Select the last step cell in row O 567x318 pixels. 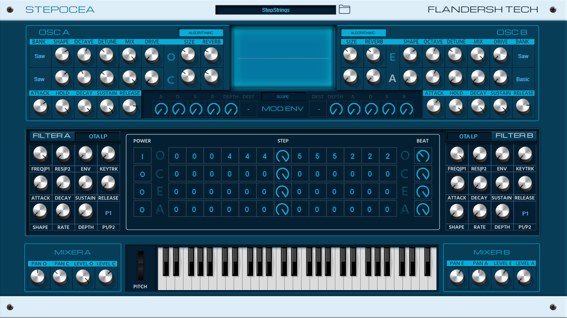pos(388,156)
